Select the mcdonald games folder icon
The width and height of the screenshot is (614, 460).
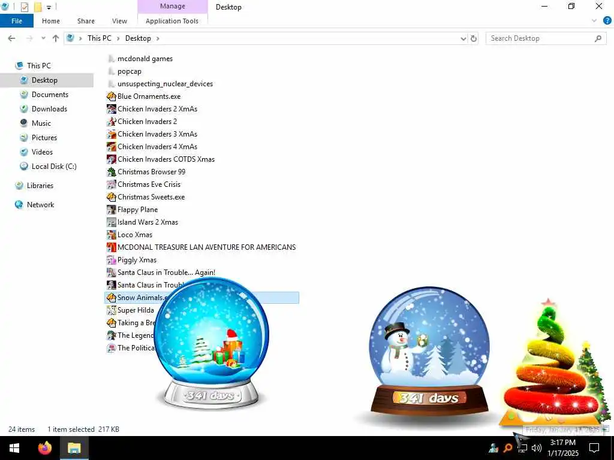[x=111, y=59]
